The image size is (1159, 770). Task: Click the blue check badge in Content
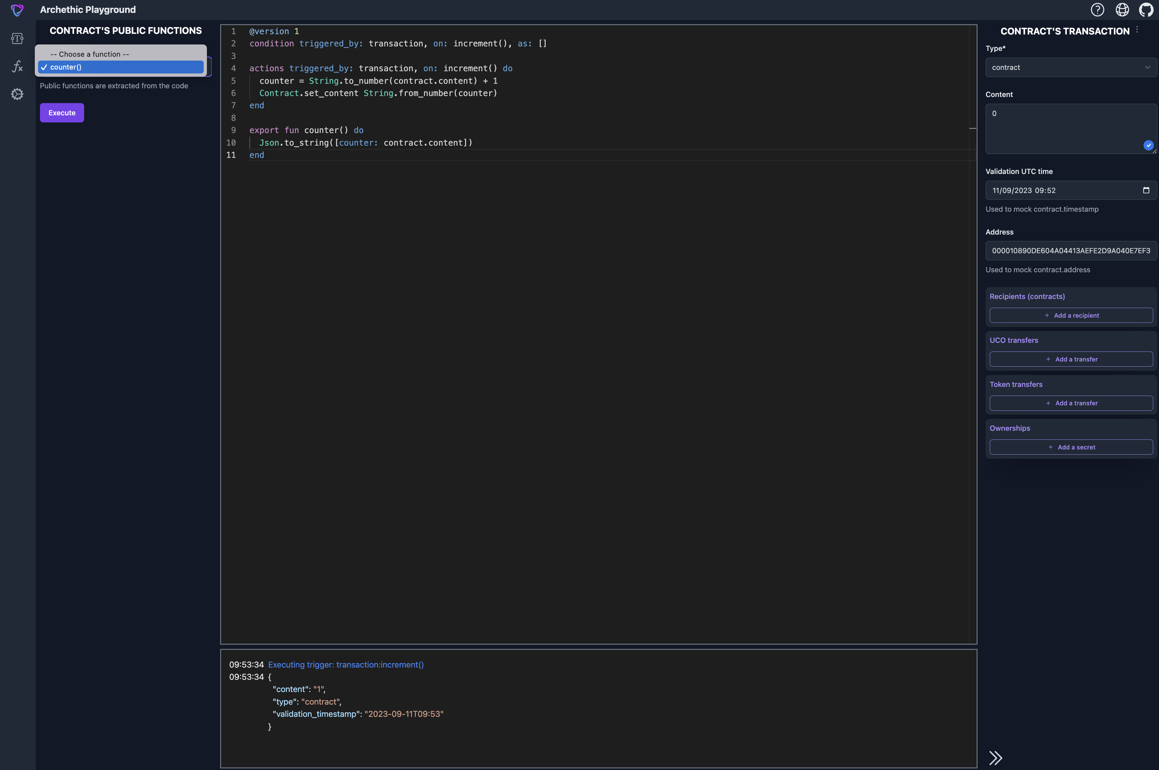(1149, 145)
